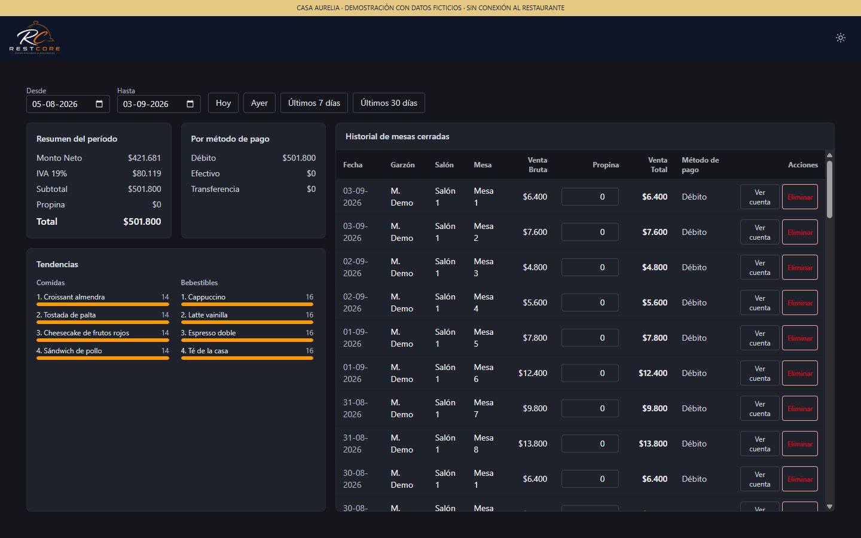
Task: Click the Débito amount $501.800
Action: tap(299, 158)
